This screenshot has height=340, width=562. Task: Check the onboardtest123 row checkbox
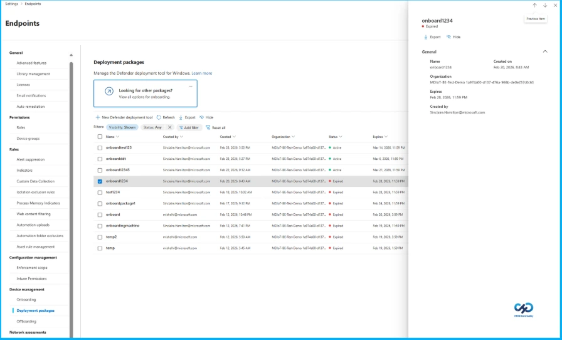[x=100, y=148]
